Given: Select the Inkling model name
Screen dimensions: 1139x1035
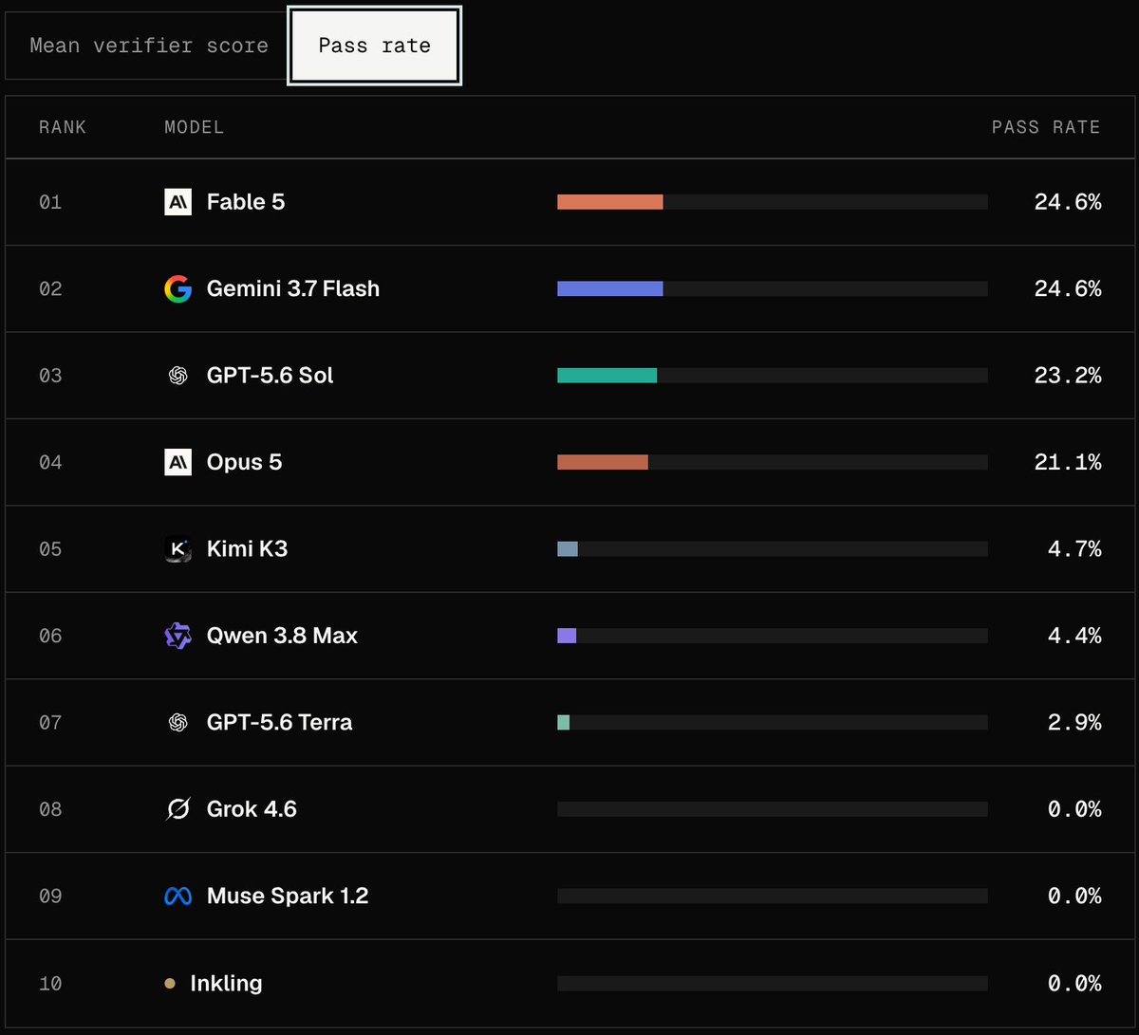Looking at the screenshot, I should tap(226, 984).
